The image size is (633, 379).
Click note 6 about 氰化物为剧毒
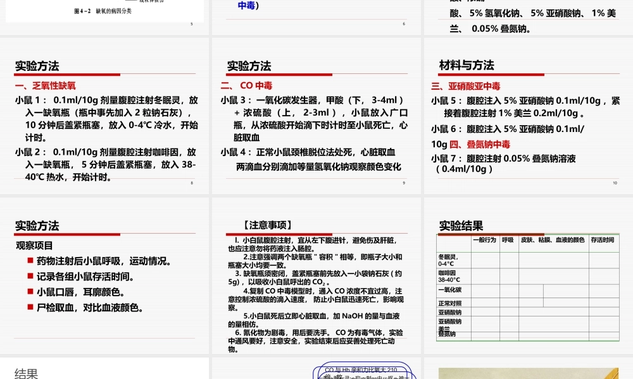tap(315, 341)
